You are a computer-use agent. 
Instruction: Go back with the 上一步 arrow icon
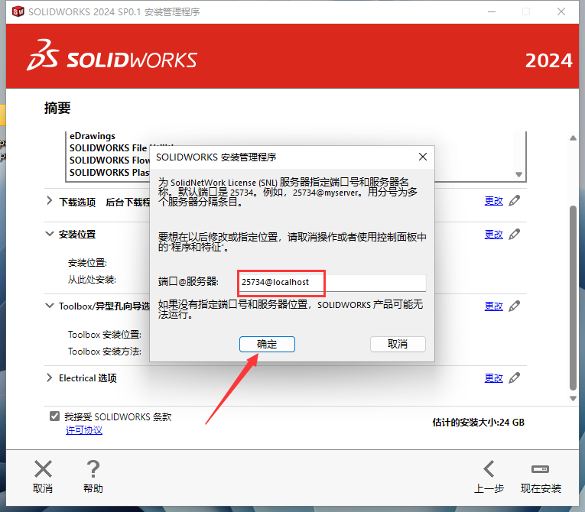489,469
